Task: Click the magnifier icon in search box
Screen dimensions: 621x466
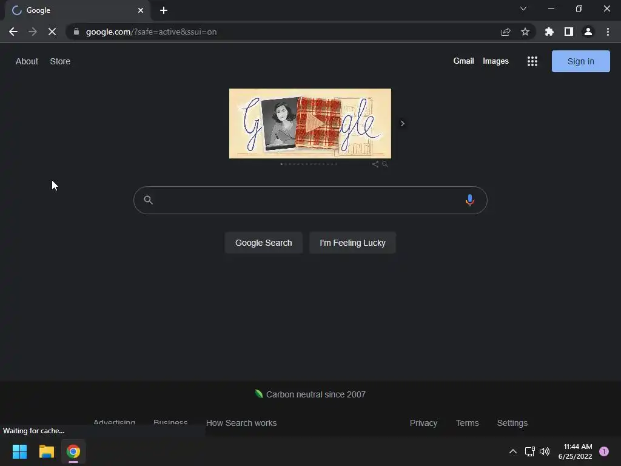Action: 148,200
